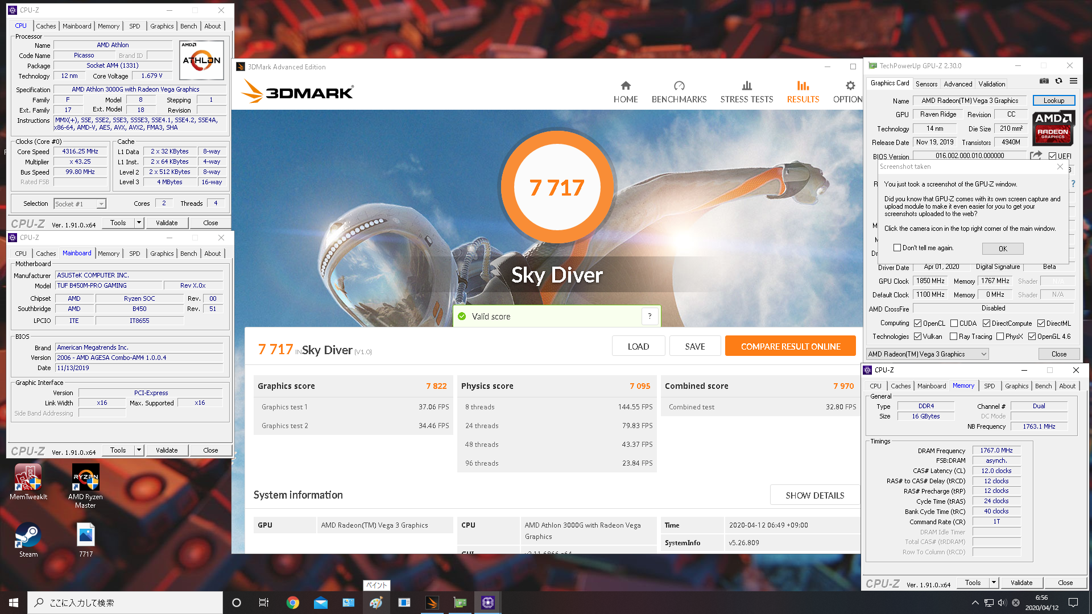Click Mail icon in taskbar
This screenshot has height=614, width=1092.
[320, 603]
